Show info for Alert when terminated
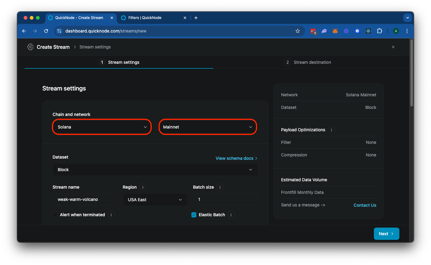The image size is (431, 265). pos(111,215)
